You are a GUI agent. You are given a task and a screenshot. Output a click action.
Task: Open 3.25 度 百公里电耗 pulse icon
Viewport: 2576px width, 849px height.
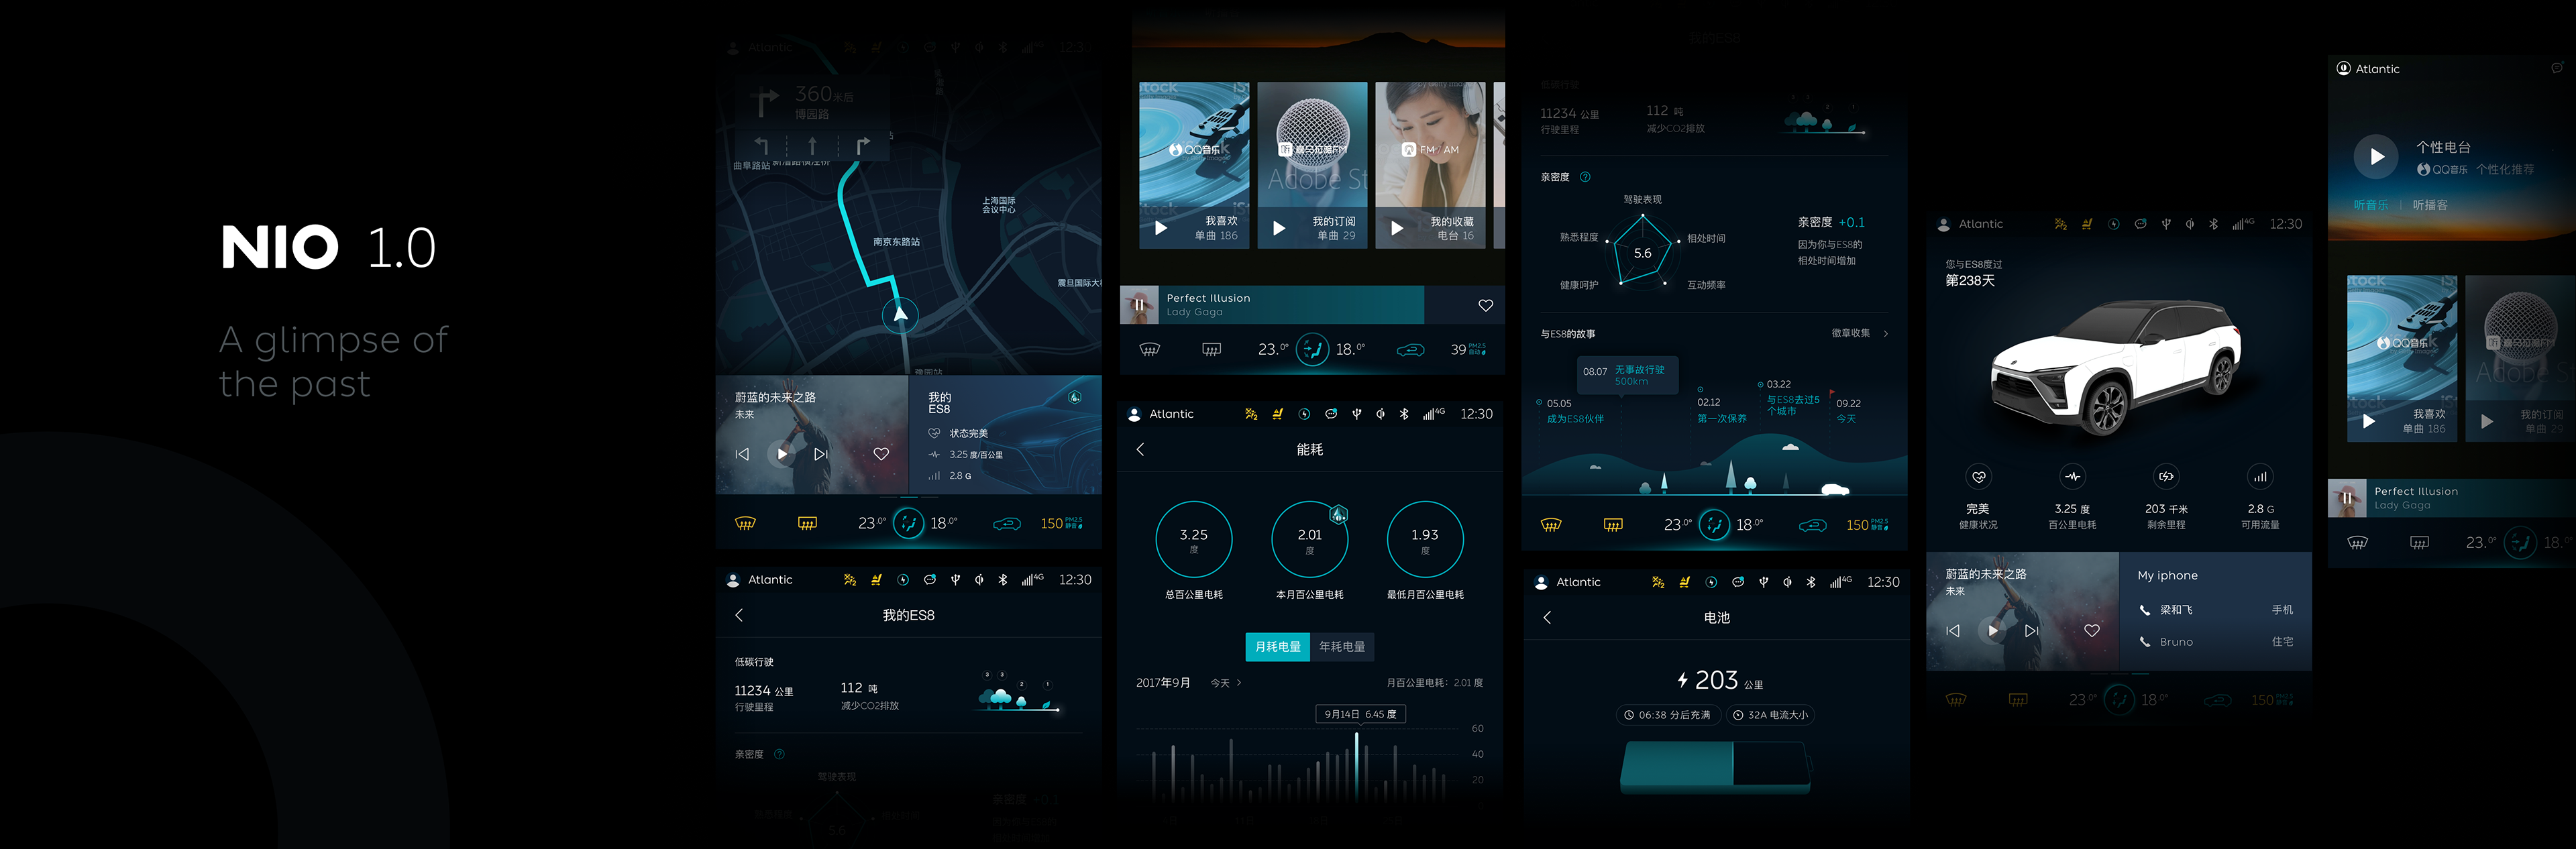2072,477
